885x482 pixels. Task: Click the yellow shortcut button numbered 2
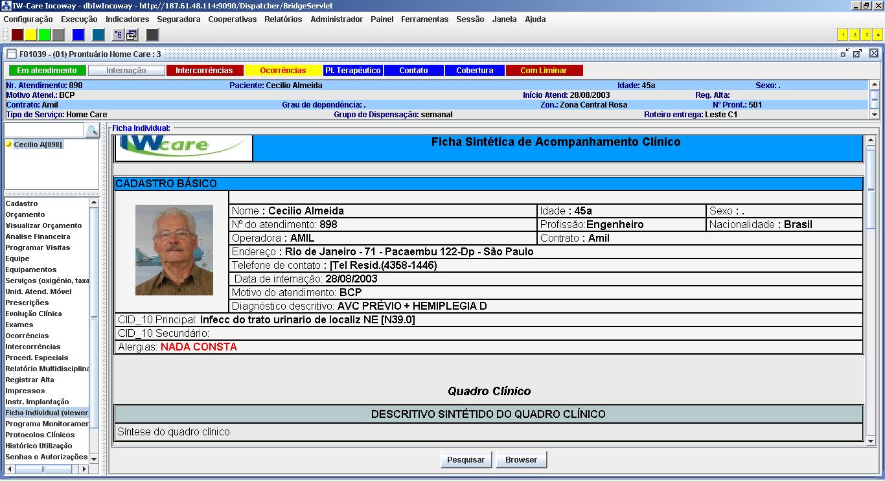(855, 35)
